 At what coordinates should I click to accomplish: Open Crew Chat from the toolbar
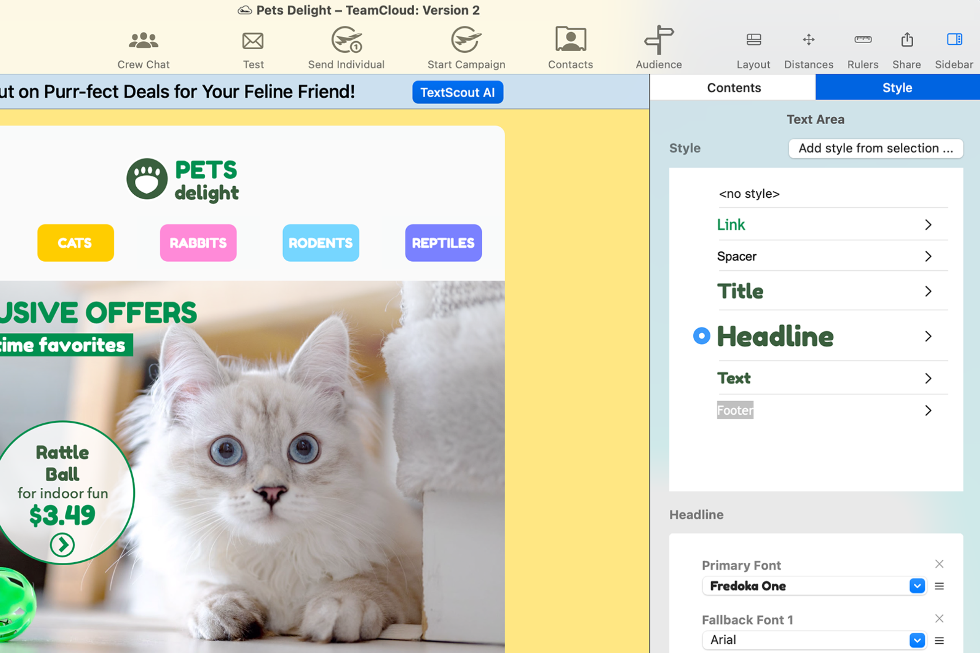[x=143, y=41]
